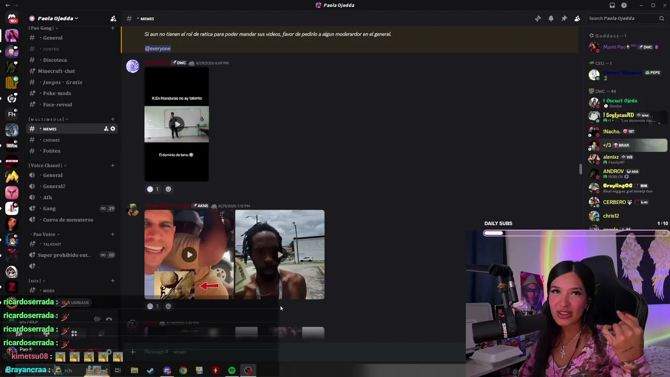This screenshot has width=670, height=377.
Task: Click create invite icon on MEMES channel
Action: coord(106,129)
